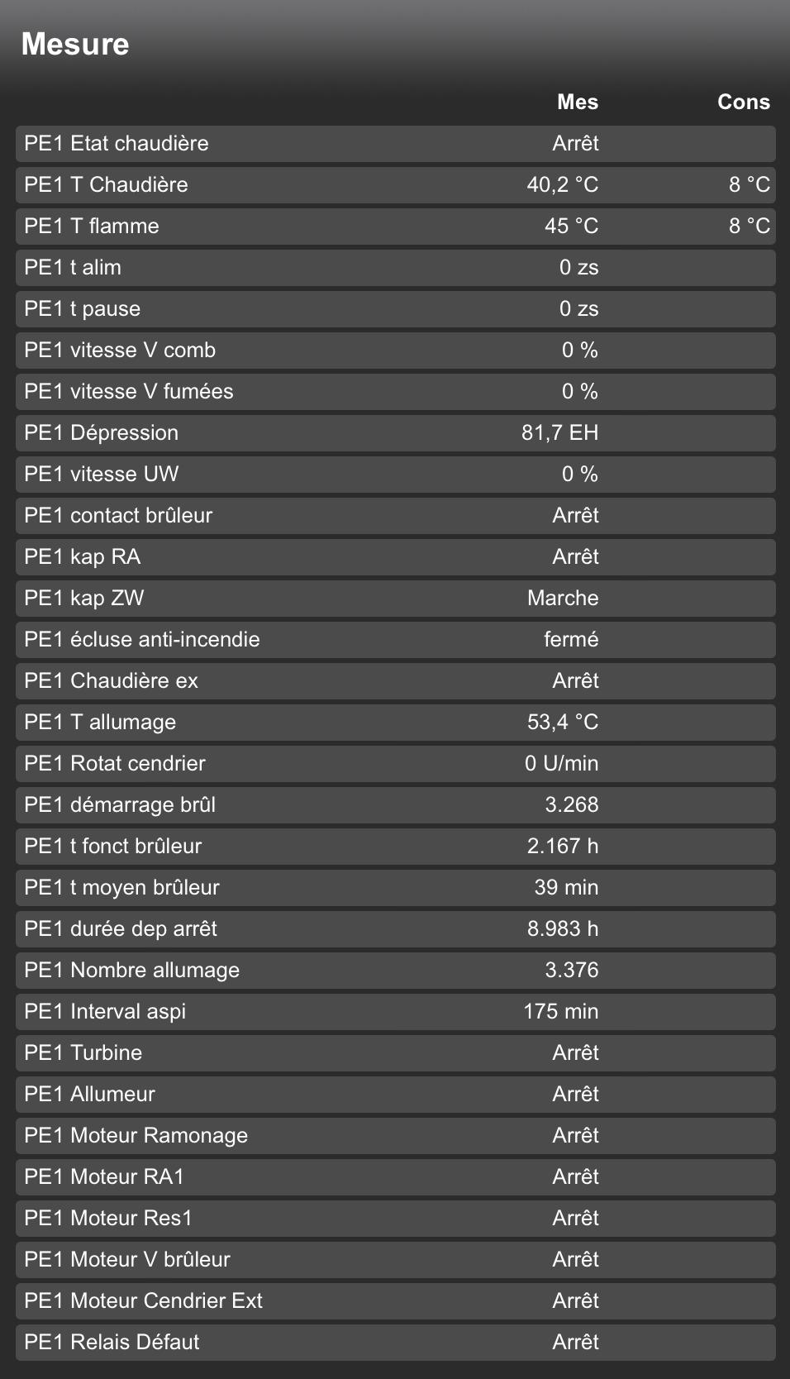The image size is (790, 1379).
Task: Select the PE1 Etat chaudière row
Action: (x=395, y=144)
